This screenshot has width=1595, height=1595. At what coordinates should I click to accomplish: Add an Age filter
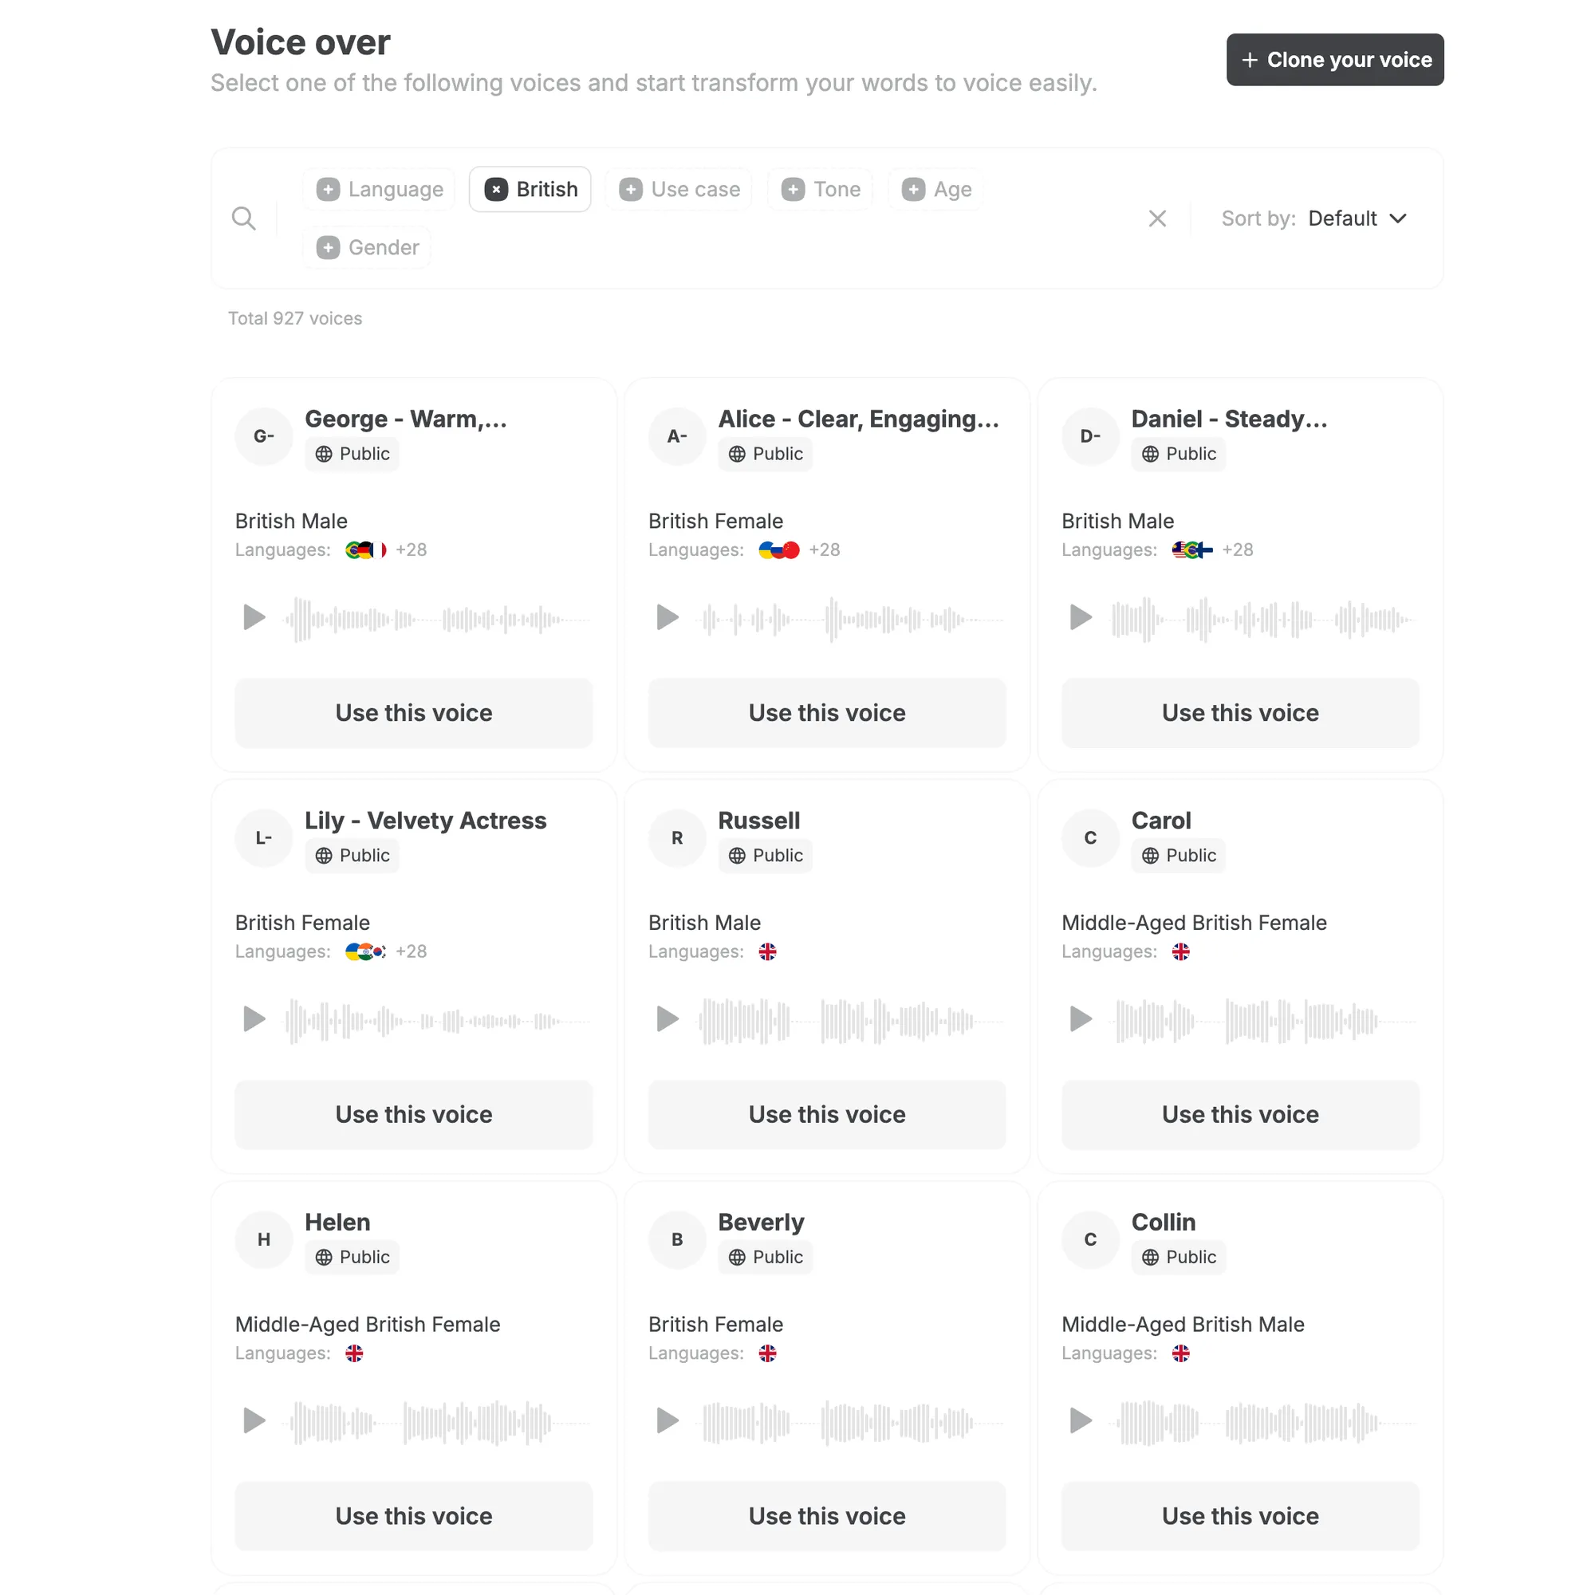coord(936,189)
